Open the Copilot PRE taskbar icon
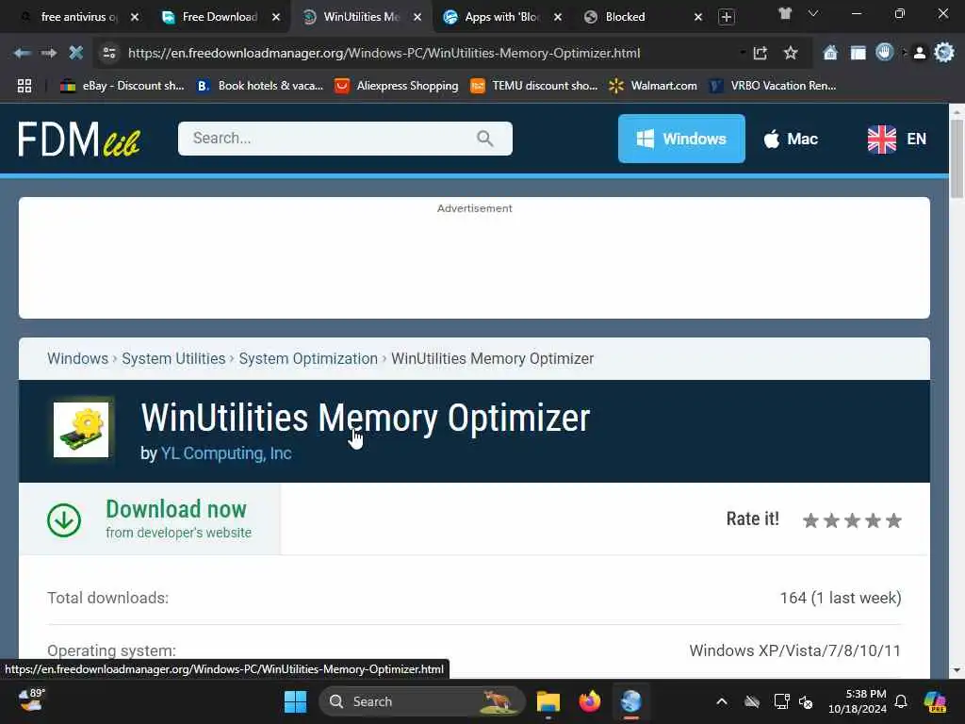 (935, 701)
